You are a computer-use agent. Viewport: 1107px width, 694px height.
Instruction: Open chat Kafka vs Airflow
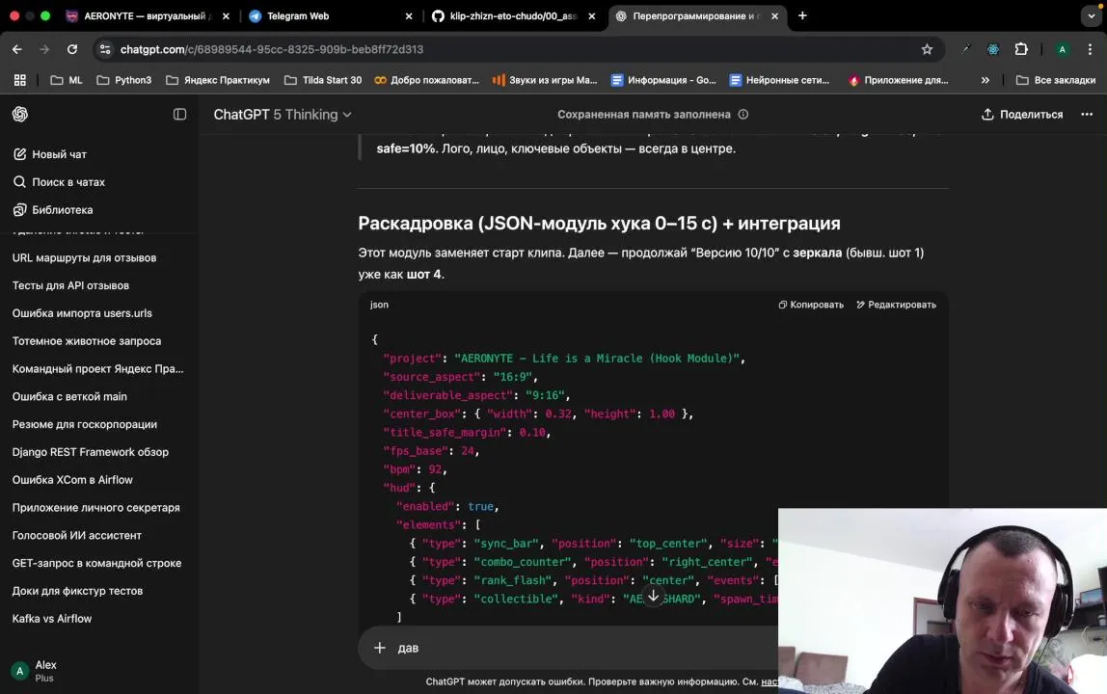[x=52, y=619]
